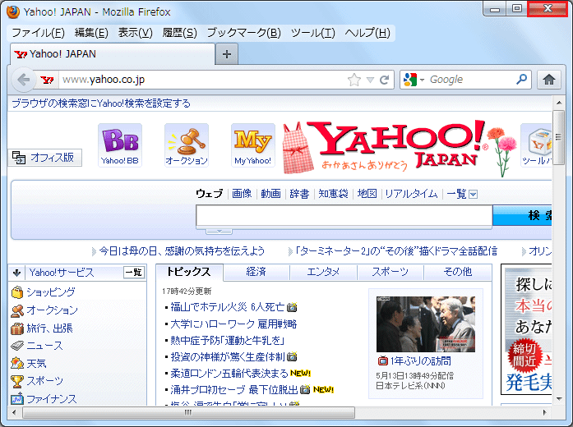Image resolution: width=573 pixels, height=427 pixels.
Task: Click the search magnifier icon in search box
Action: (521, 79)
